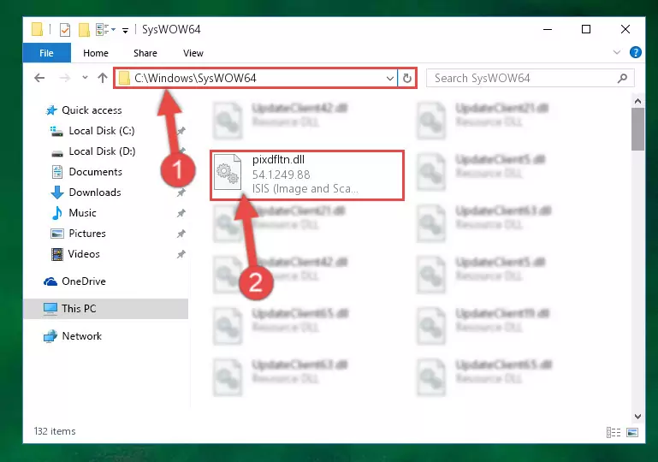Screen dimensions: 658x462
Task: Click the Change view icon in quick access toolbar
Action: pos(105,30)
